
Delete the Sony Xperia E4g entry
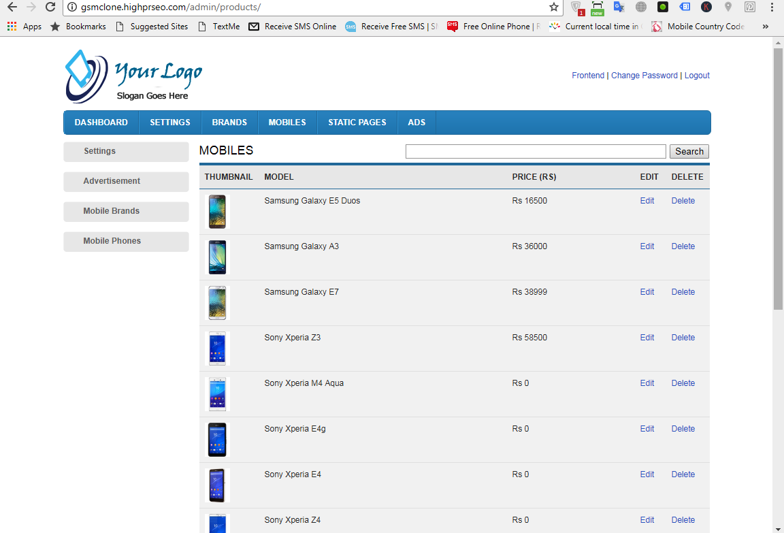coord(683,429)
